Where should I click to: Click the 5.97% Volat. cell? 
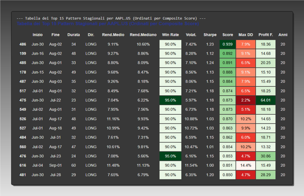point(191,100)
